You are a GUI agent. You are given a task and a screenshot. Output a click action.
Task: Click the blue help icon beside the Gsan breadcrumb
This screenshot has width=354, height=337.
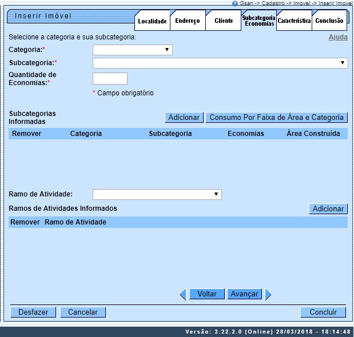pos(236,3)
